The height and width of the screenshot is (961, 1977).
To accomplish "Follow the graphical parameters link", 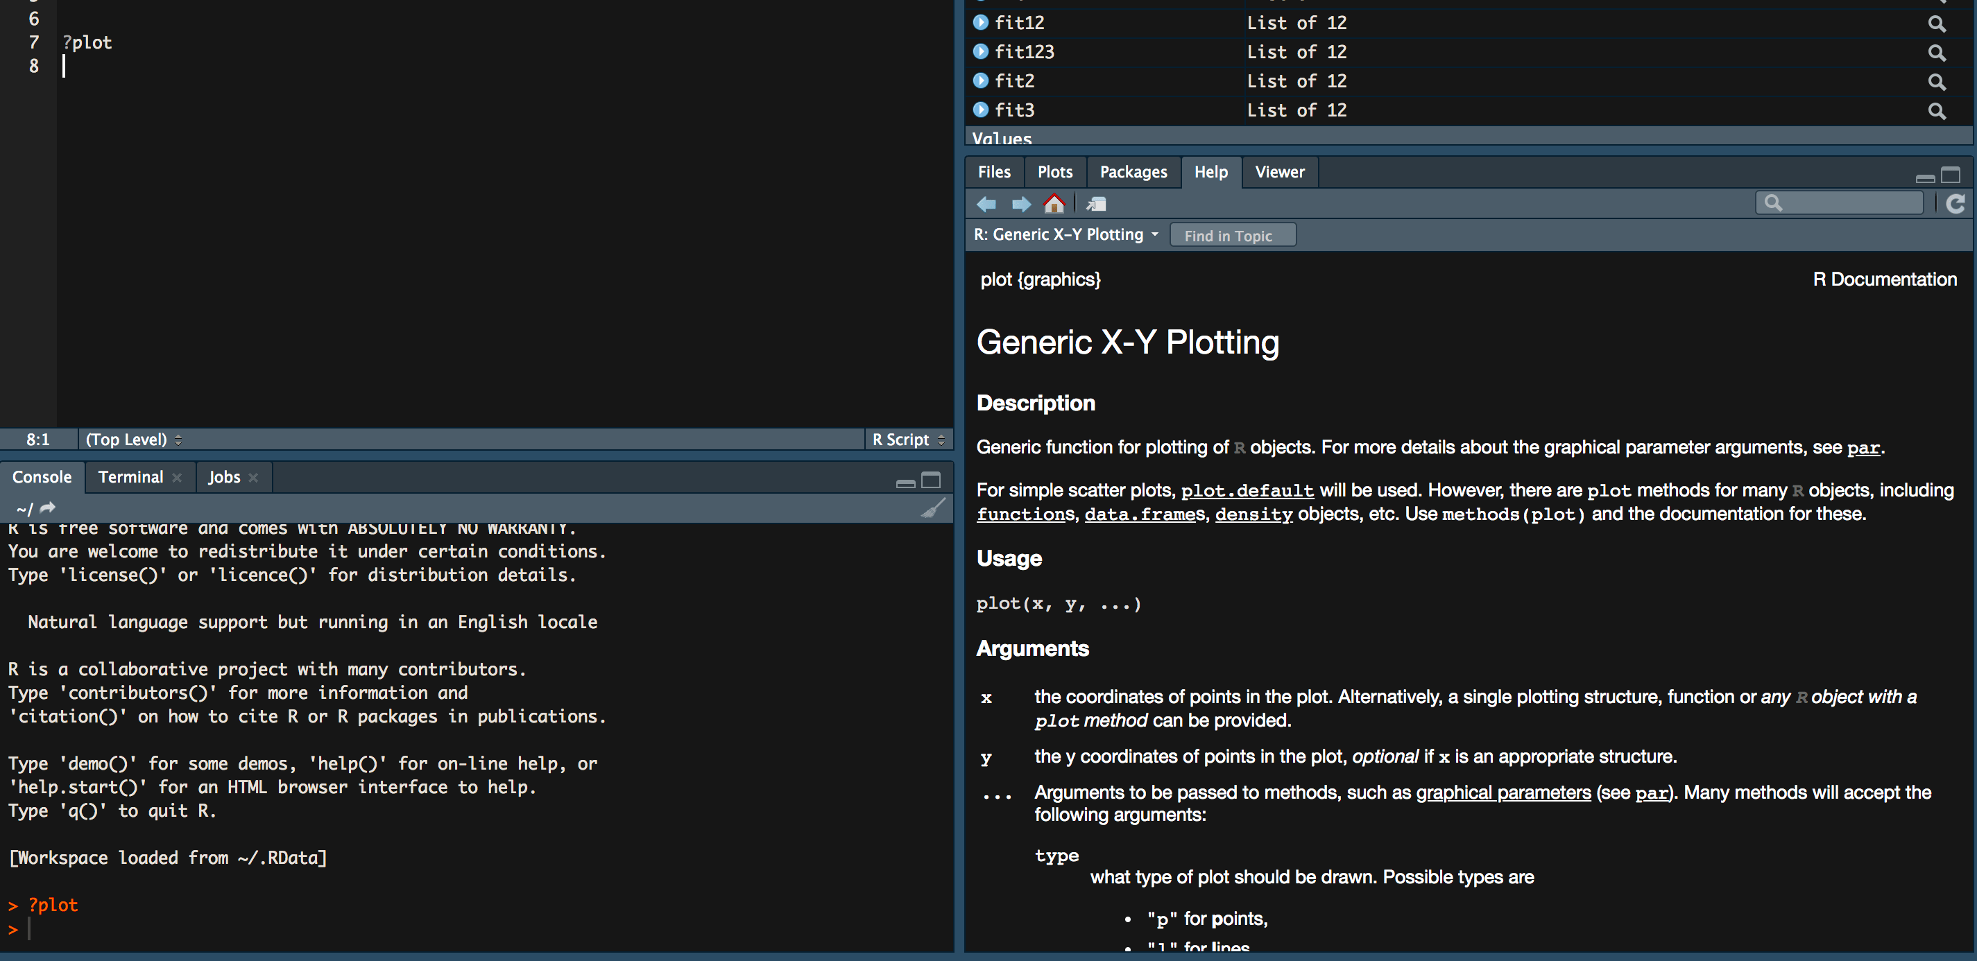I will point(1503,793).
